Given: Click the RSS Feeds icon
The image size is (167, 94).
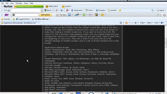Looking at the screenshot, I should pyautogui.click(x=126, y=23).
